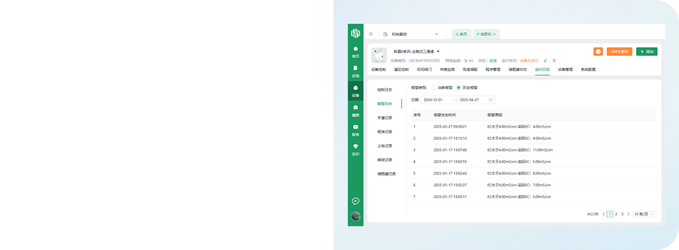Collapse the sidebar with the menu-fold icon
Screen dimensions: 679x250
coord(370,34)
